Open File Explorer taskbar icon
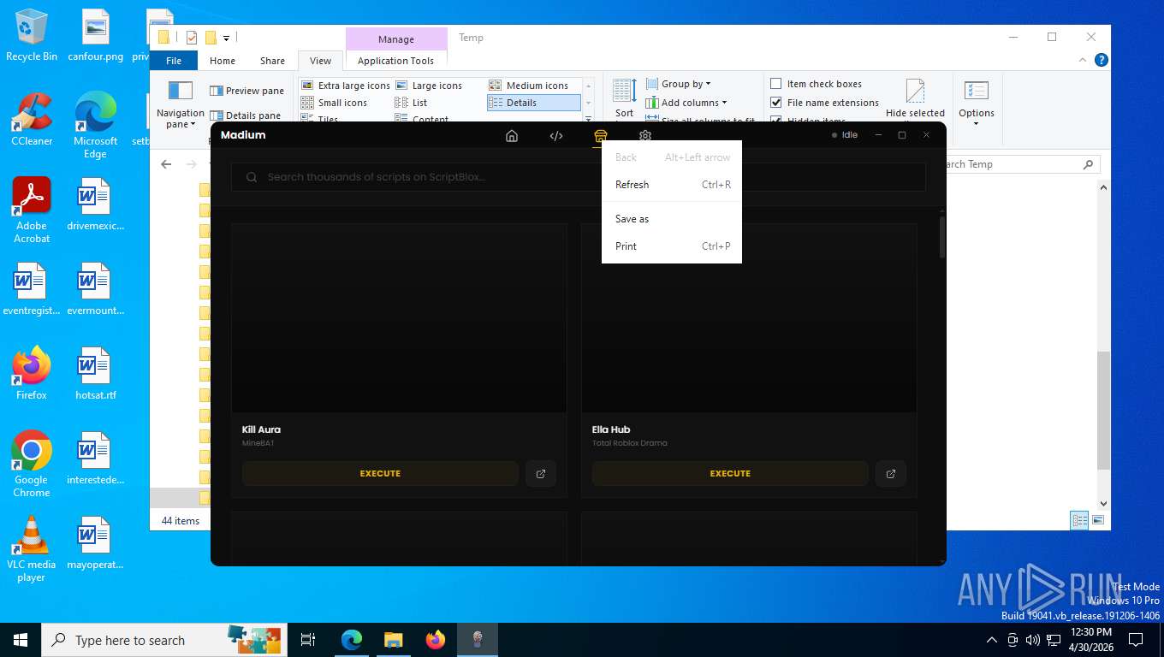This screenshot has height=657, width=1164. (393, 640)
